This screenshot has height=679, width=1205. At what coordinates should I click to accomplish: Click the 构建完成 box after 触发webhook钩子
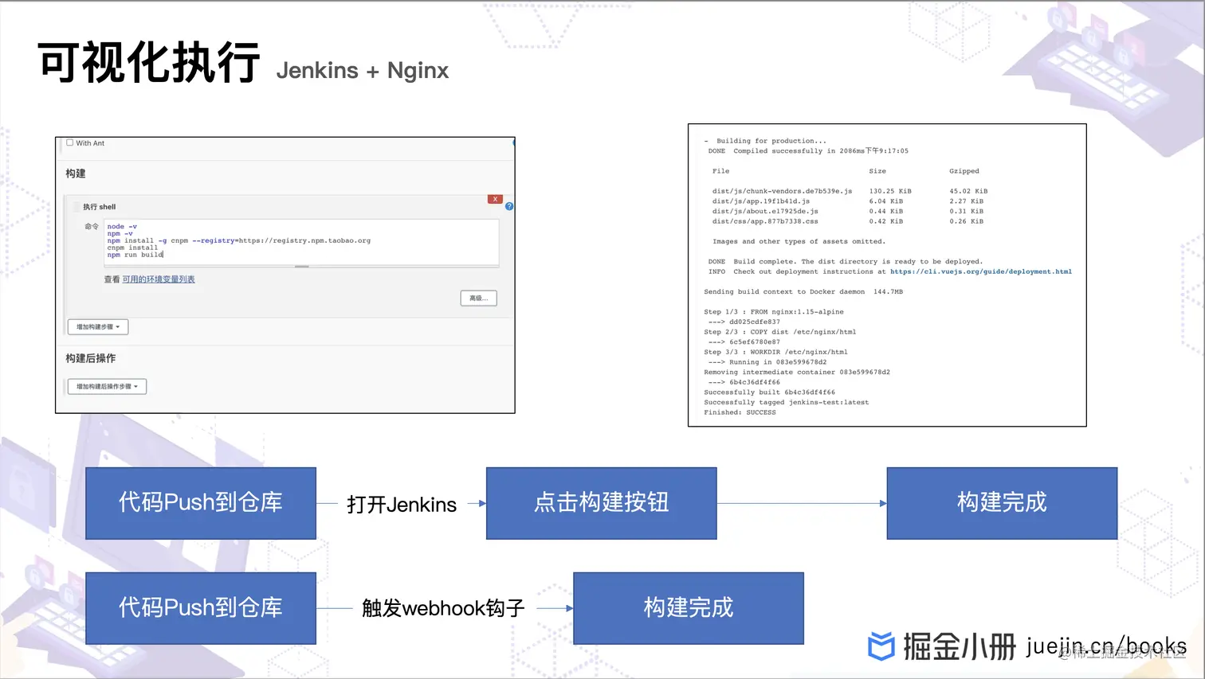(689, 608)
